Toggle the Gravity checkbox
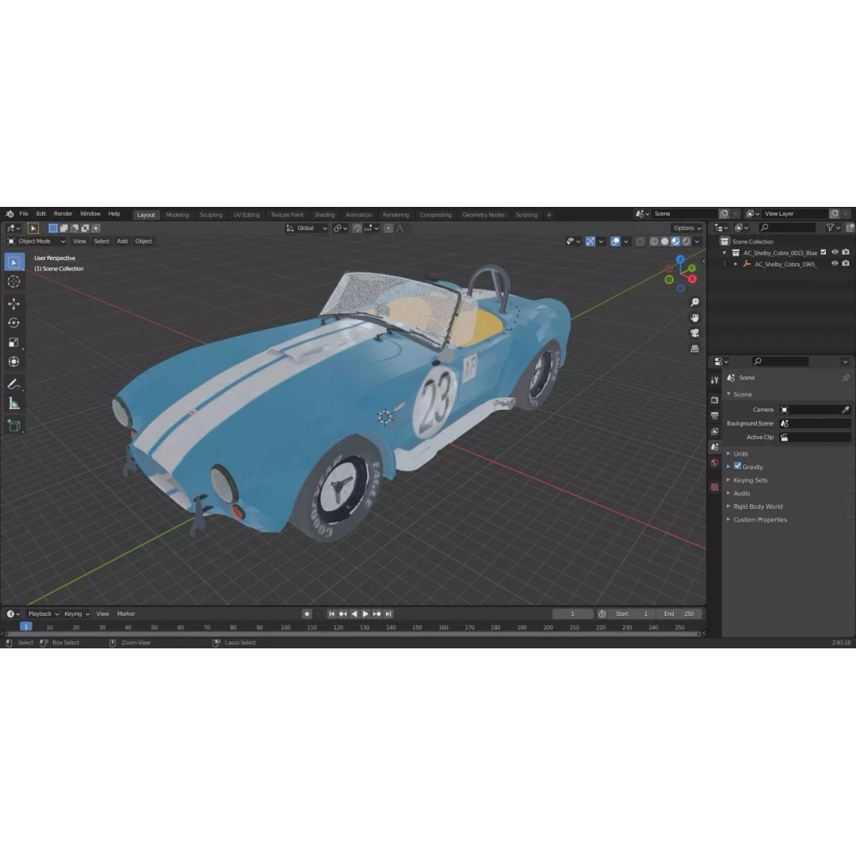The height and width of the screenshot is (856, 856). (x=738, y=466)
